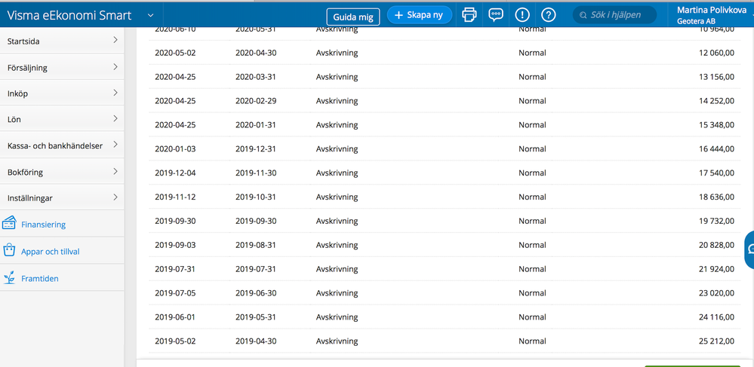Click the exclamation alert icon
Screen dimensions: 754x367
point(522,15)
